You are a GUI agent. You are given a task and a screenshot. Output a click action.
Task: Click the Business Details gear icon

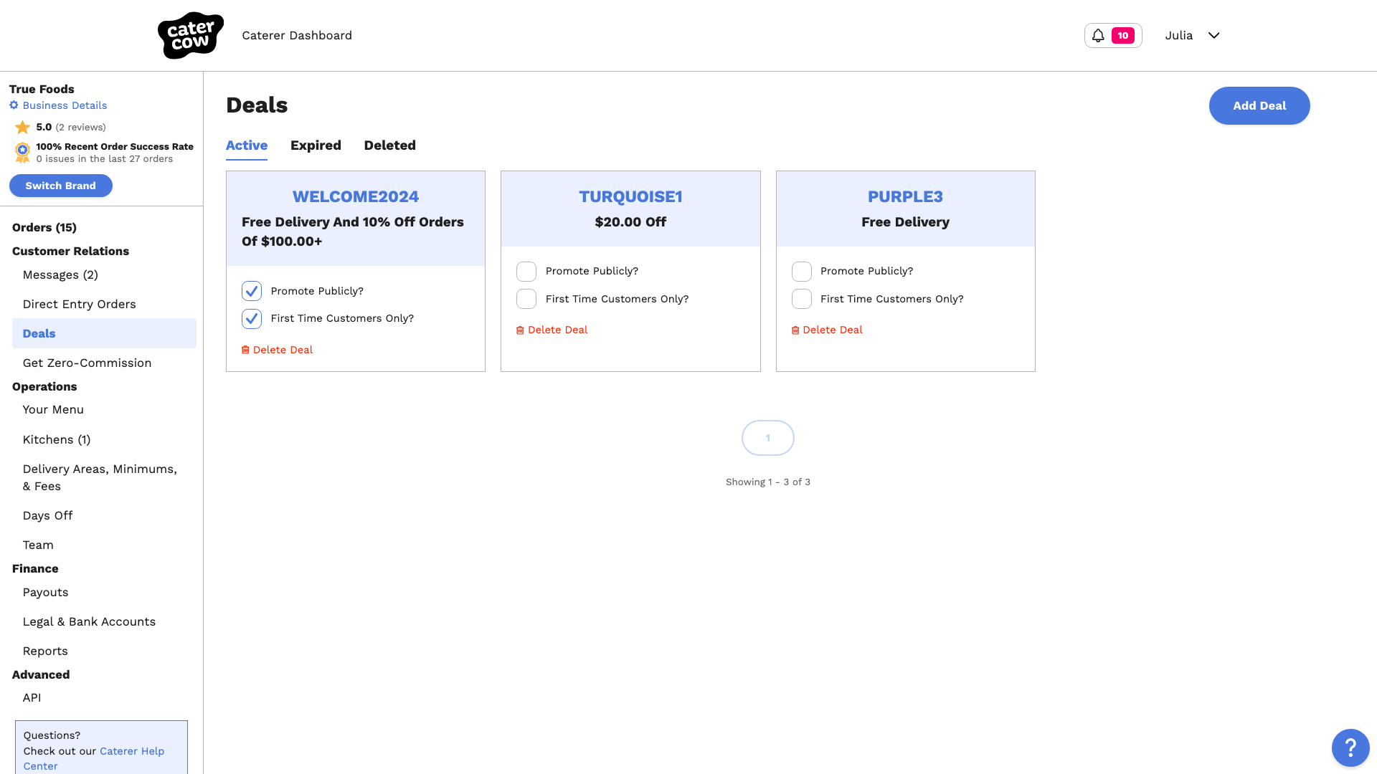(x=14, y=105)
